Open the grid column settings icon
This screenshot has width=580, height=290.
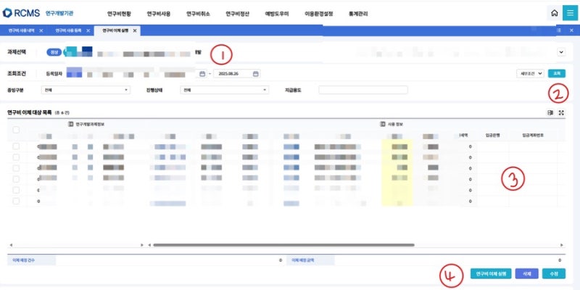pos(550,113)
